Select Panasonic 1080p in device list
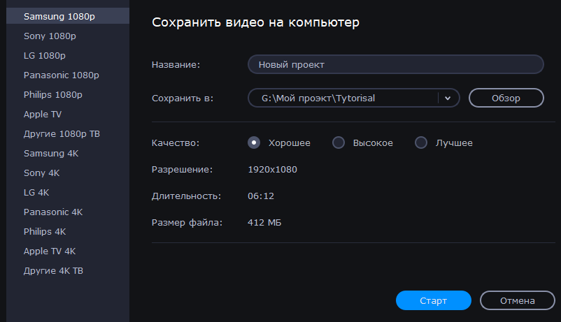The width and height of the screenshot is (561, 322). 61,75
